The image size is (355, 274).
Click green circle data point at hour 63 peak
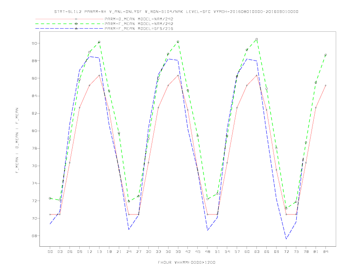tap(257, 39)
